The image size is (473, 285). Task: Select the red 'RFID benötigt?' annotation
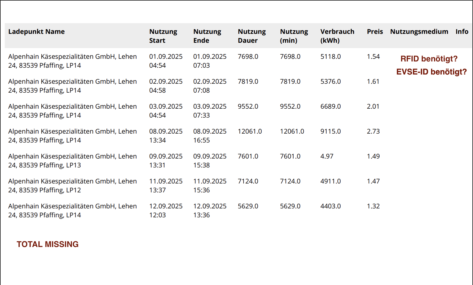tap(429, 59)
